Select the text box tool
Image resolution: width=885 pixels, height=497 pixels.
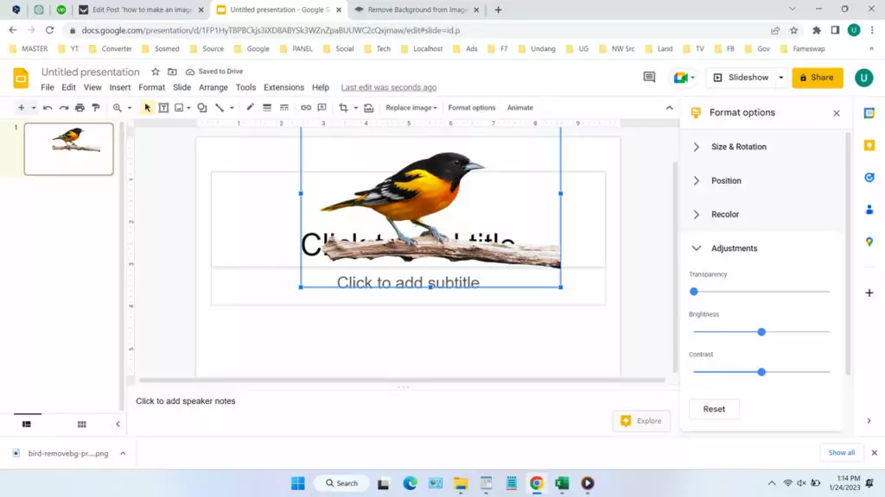point(163,108)
